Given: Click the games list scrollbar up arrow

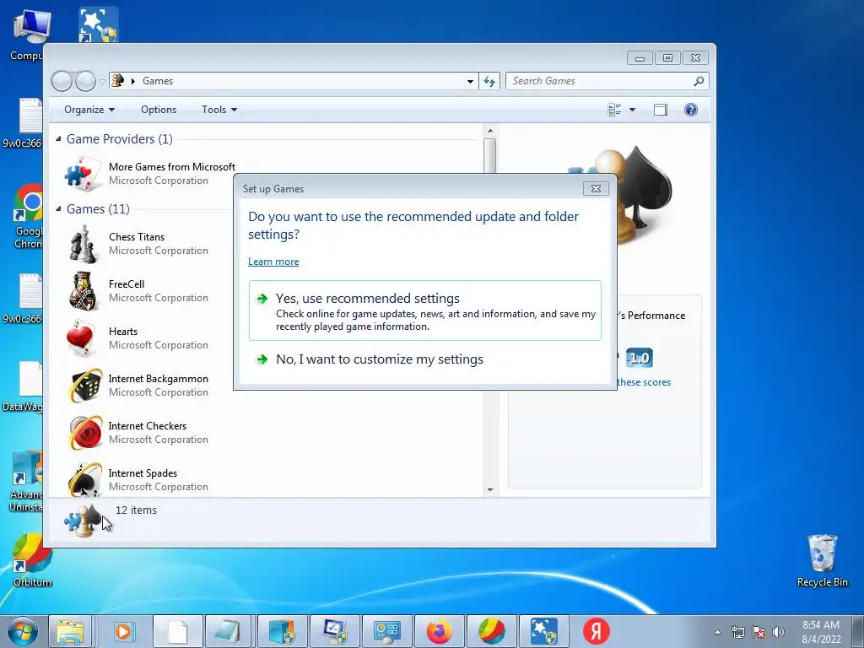Looking at the screenshot, I should 490,131.
